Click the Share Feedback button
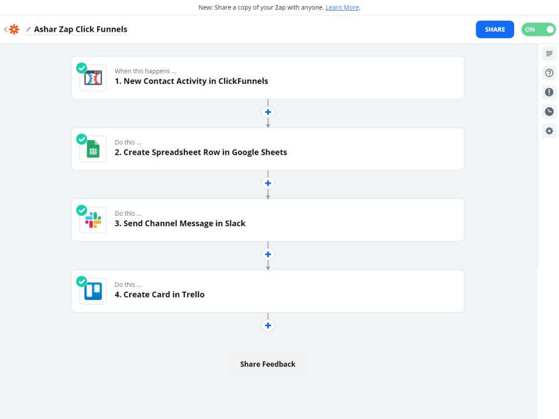559x419 pixels. pos(268,364)
